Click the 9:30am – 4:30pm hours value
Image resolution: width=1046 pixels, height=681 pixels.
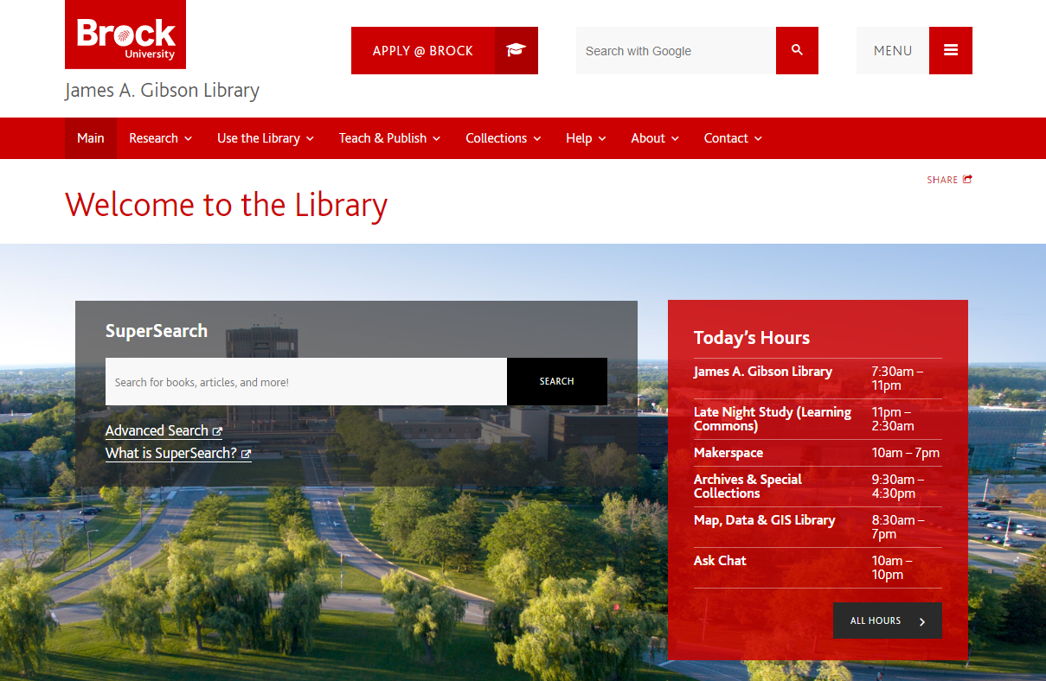(x=898, y=487)
